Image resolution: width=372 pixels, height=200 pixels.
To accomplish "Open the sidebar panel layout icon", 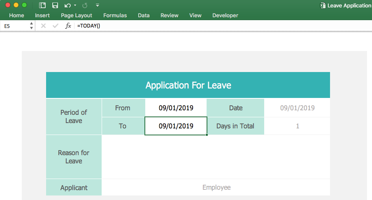I will [x=42, y=5].
